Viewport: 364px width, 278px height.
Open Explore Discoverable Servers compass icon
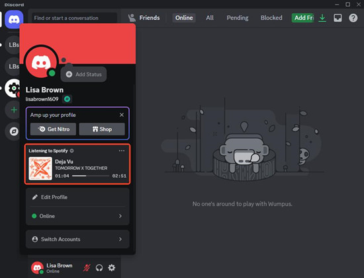[14, 131]
